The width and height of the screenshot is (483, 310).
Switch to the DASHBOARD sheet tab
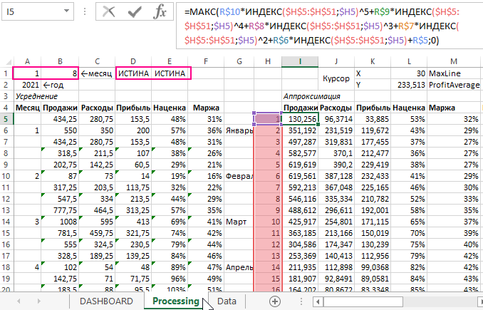[106, 301]
